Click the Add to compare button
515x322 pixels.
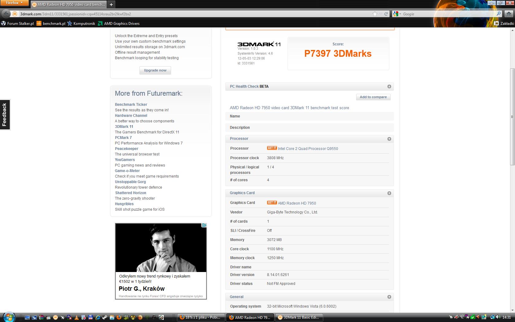click(x=373, y=97)
